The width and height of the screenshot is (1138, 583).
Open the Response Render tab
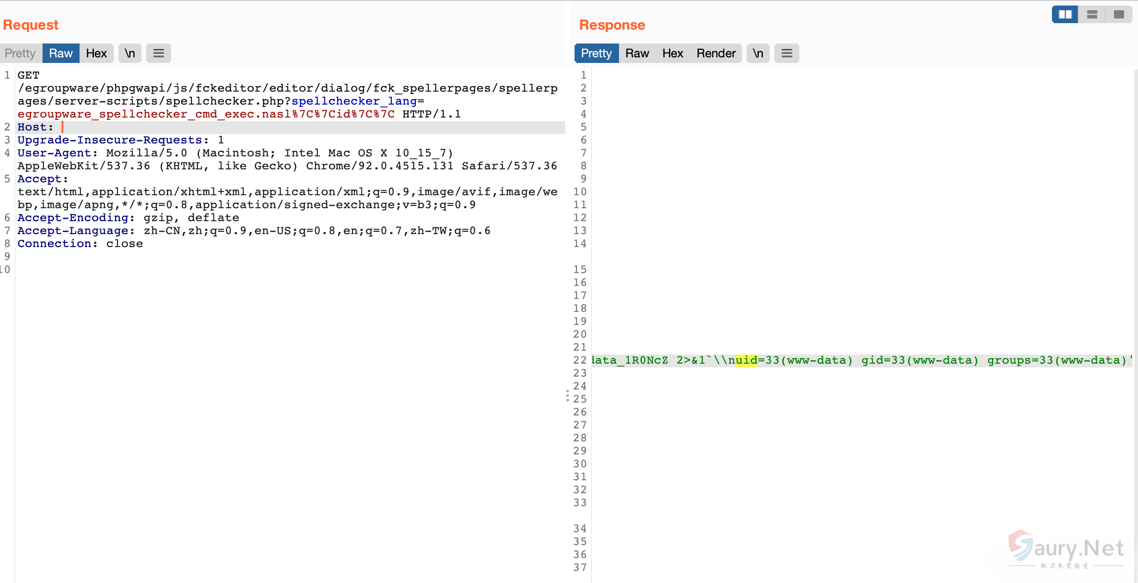pyautogui.click(x=716, y=53)
